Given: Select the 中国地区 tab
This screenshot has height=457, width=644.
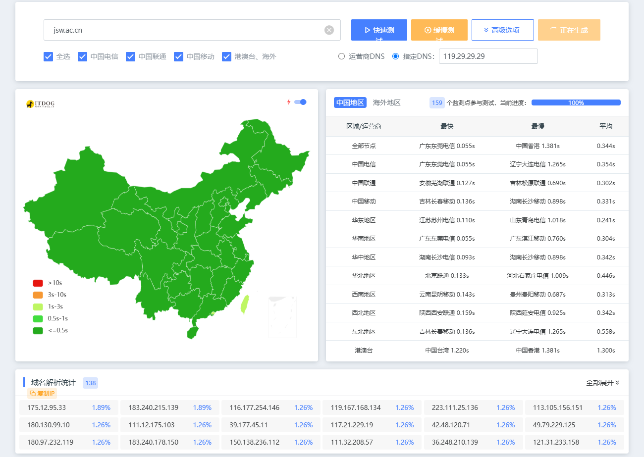Looking at the screenshot, I should click(350, 102).
